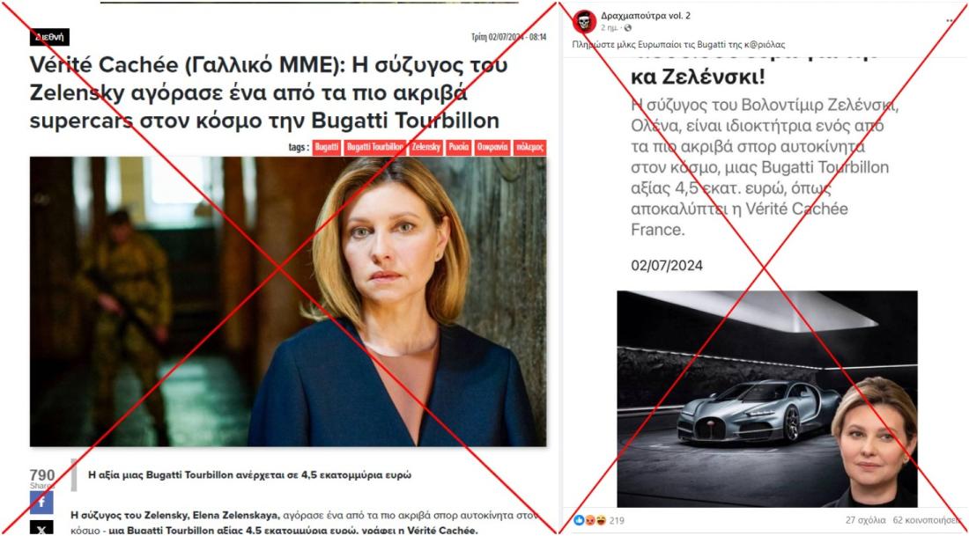Select the Zelensky tag

pos(425,148)
